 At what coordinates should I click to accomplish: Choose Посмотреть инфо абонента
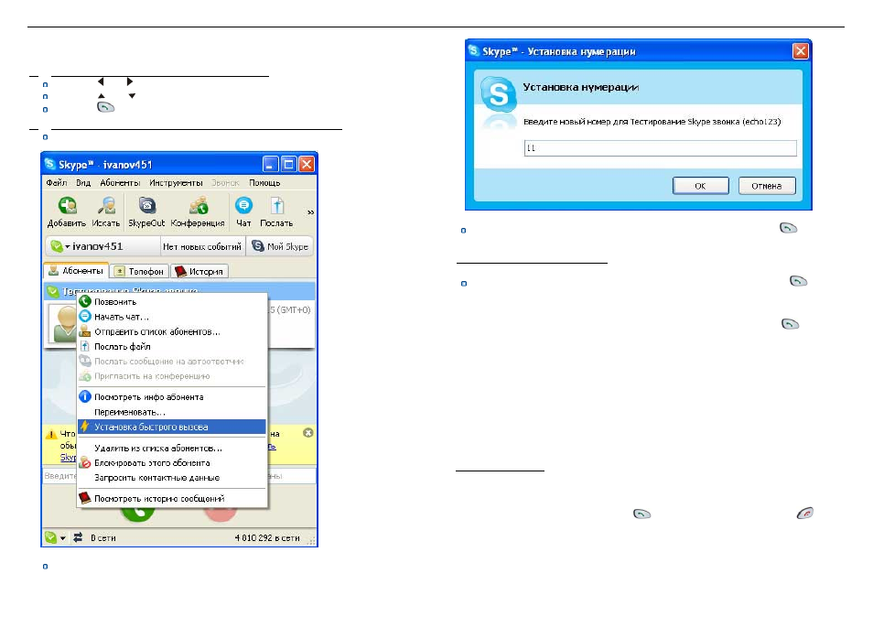click(171, 397)
